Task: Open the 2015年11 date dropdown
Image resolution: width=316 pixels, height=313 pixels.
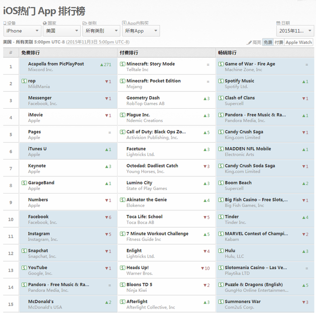Action: tap(295, 31)
